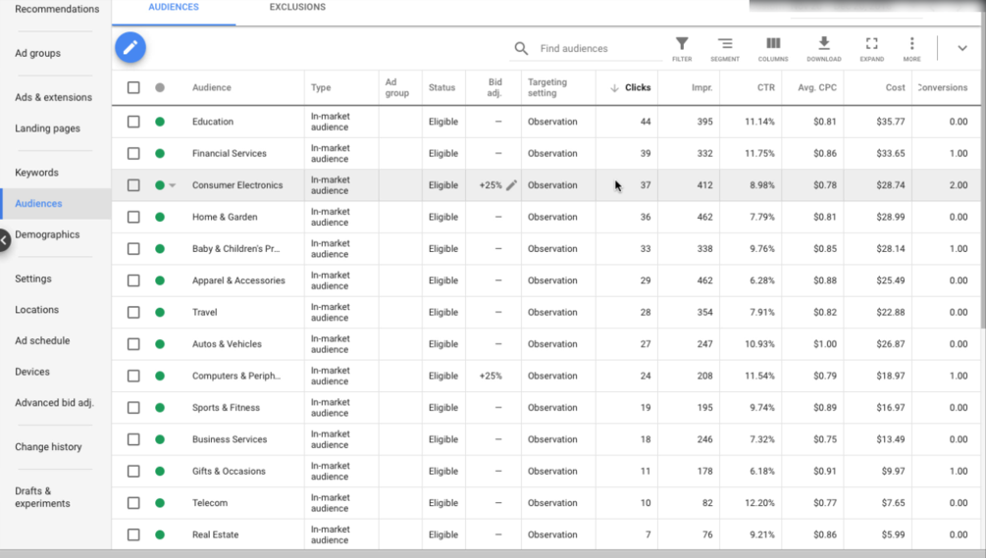Open Demographics in sidebar
986x558 pixels.
click(47, 234)
